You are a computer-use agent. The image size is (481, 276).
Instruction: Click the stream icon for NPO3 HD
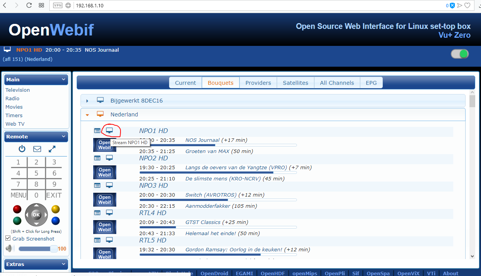click(x=109, y=185)
